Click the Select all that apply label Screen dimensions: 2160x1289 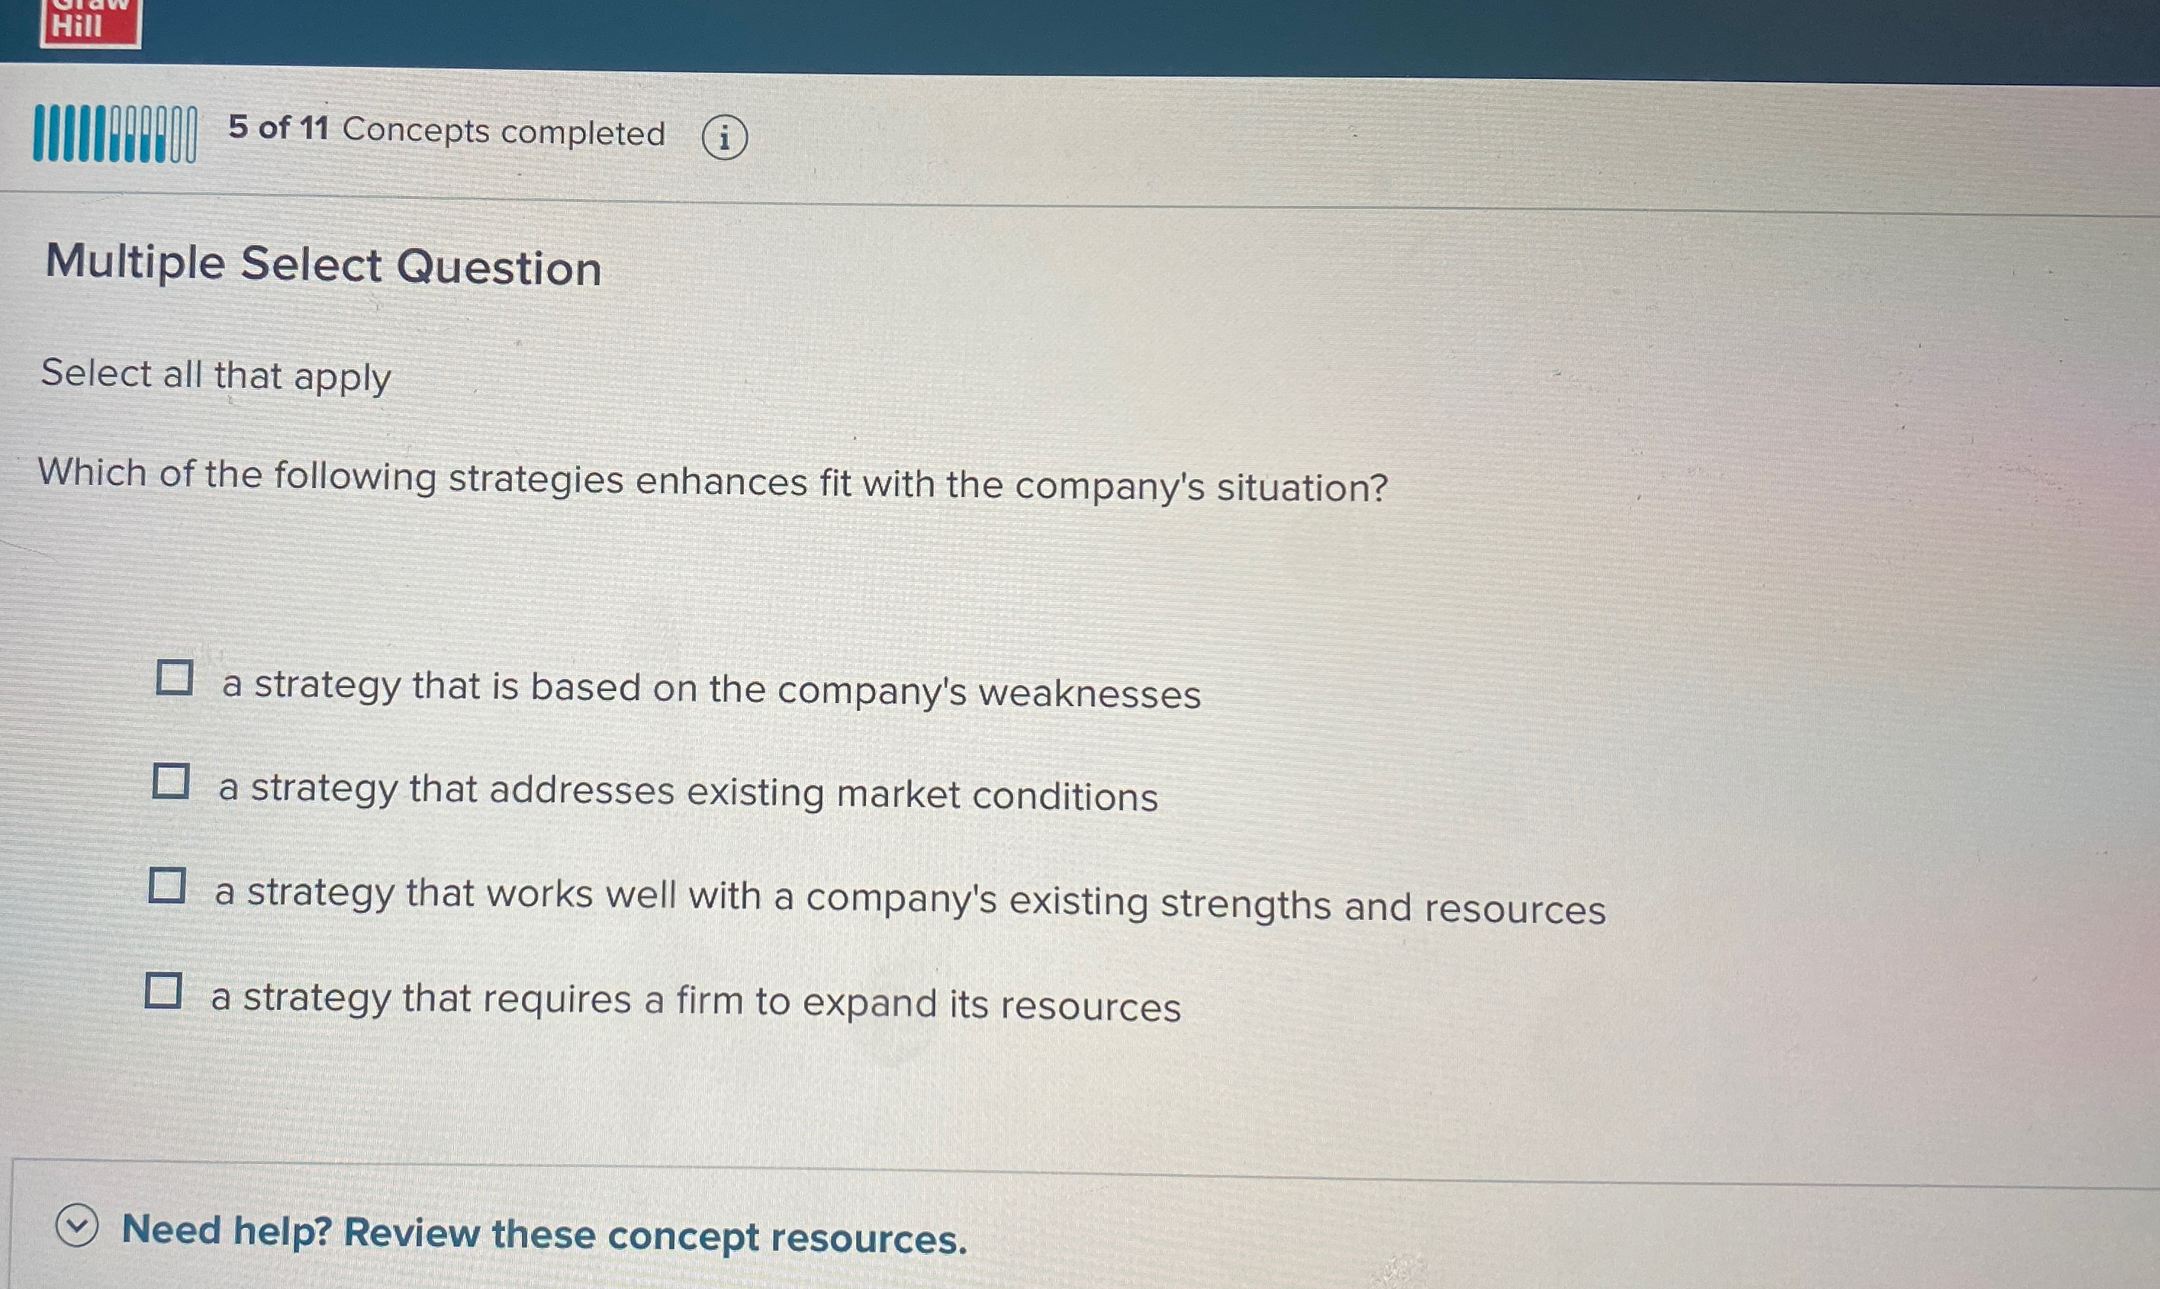point(215,375)
